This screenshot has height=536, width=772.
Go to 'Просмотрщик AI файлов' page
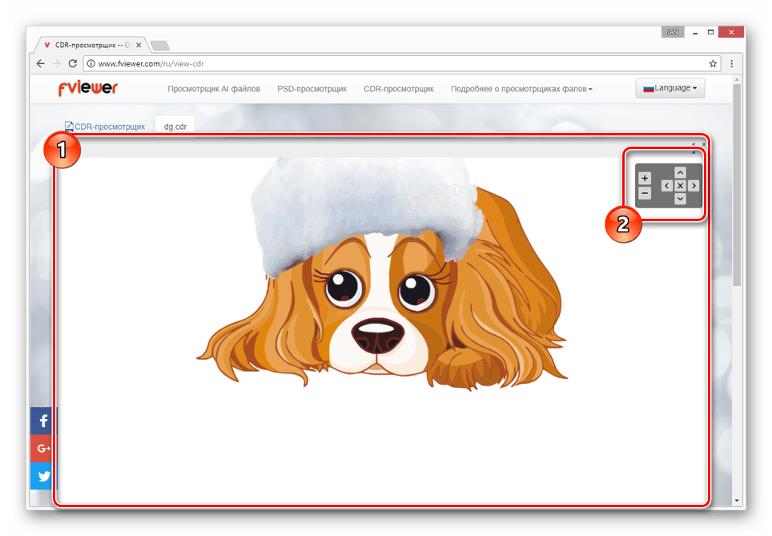pos(214,89)
